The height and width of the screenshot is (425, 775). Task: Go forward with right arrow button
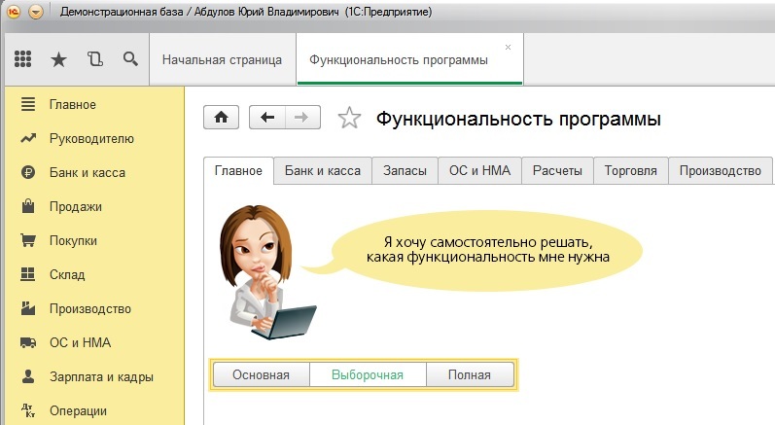(x=301, y=118)
